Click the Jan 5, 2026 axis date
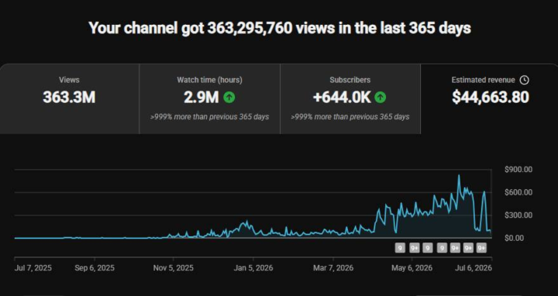The width and height of the screenshot is (558, 296). [x=253, y=268]
